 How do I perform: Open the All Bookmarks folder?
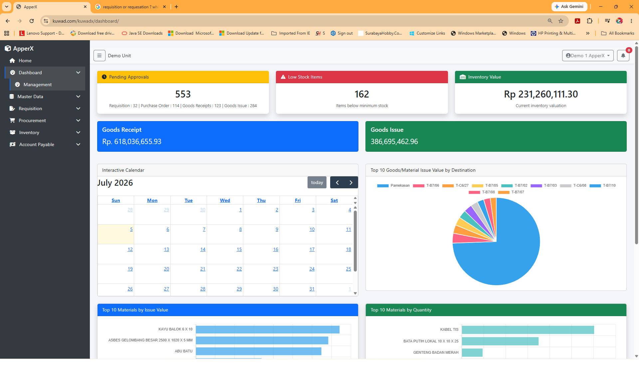click(618, 33)
